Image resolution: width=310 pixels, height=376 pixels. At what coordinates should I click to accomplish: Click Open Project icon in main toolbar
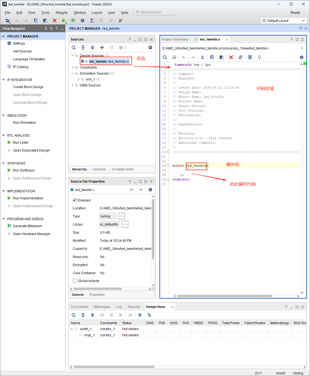coord(8,21)
